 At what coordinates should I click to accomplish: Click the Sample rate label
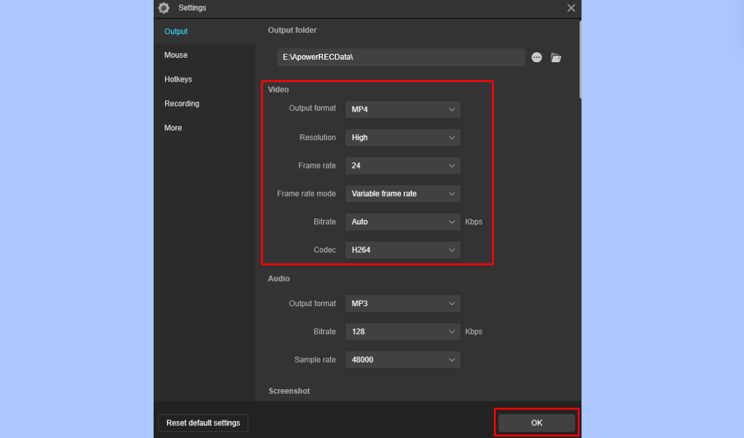(x=315, y=360)
